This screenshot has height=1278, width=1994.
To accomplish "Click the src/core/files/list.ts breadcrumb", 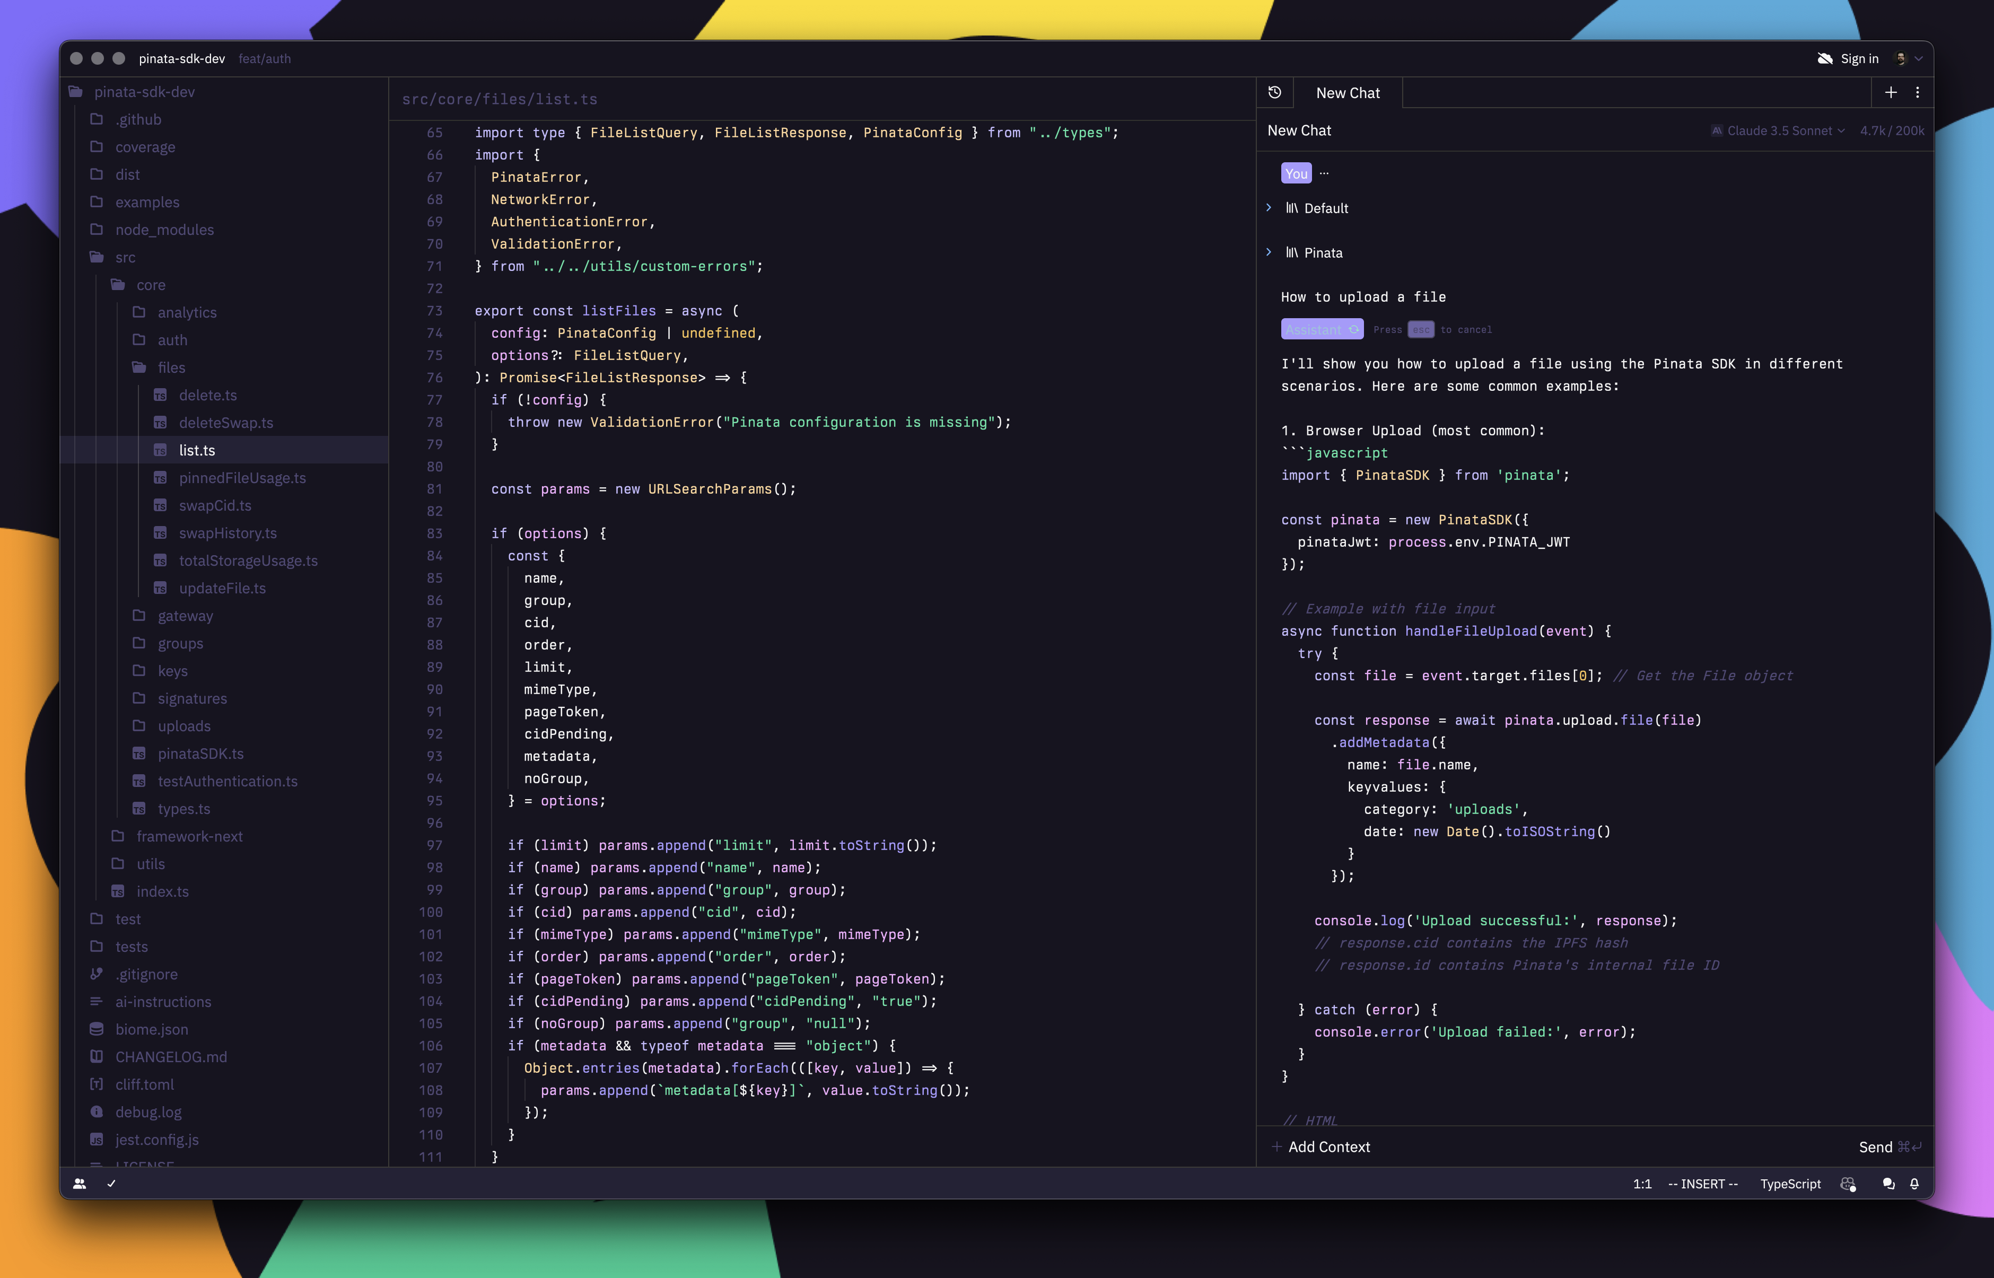I will click(500, 99).
